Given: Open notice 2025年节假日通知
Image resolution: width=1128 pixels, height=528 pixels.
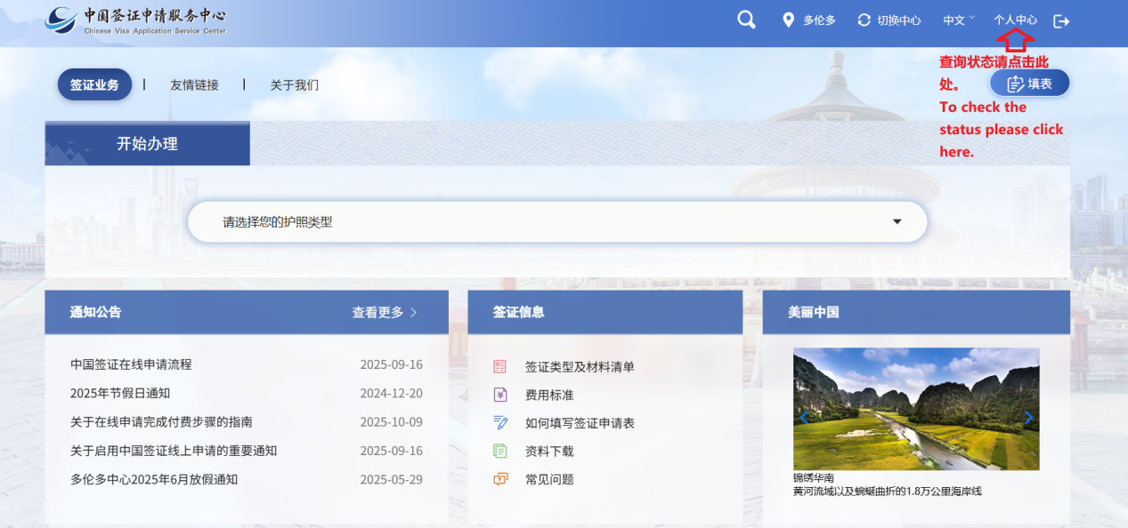Looking at the screenshot, I should (120, 393).
